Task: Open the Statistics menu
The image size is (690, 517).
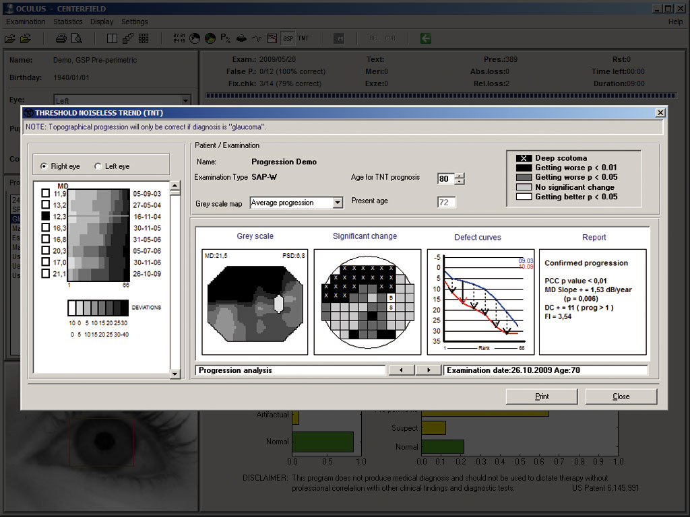Action: point(68,22)
